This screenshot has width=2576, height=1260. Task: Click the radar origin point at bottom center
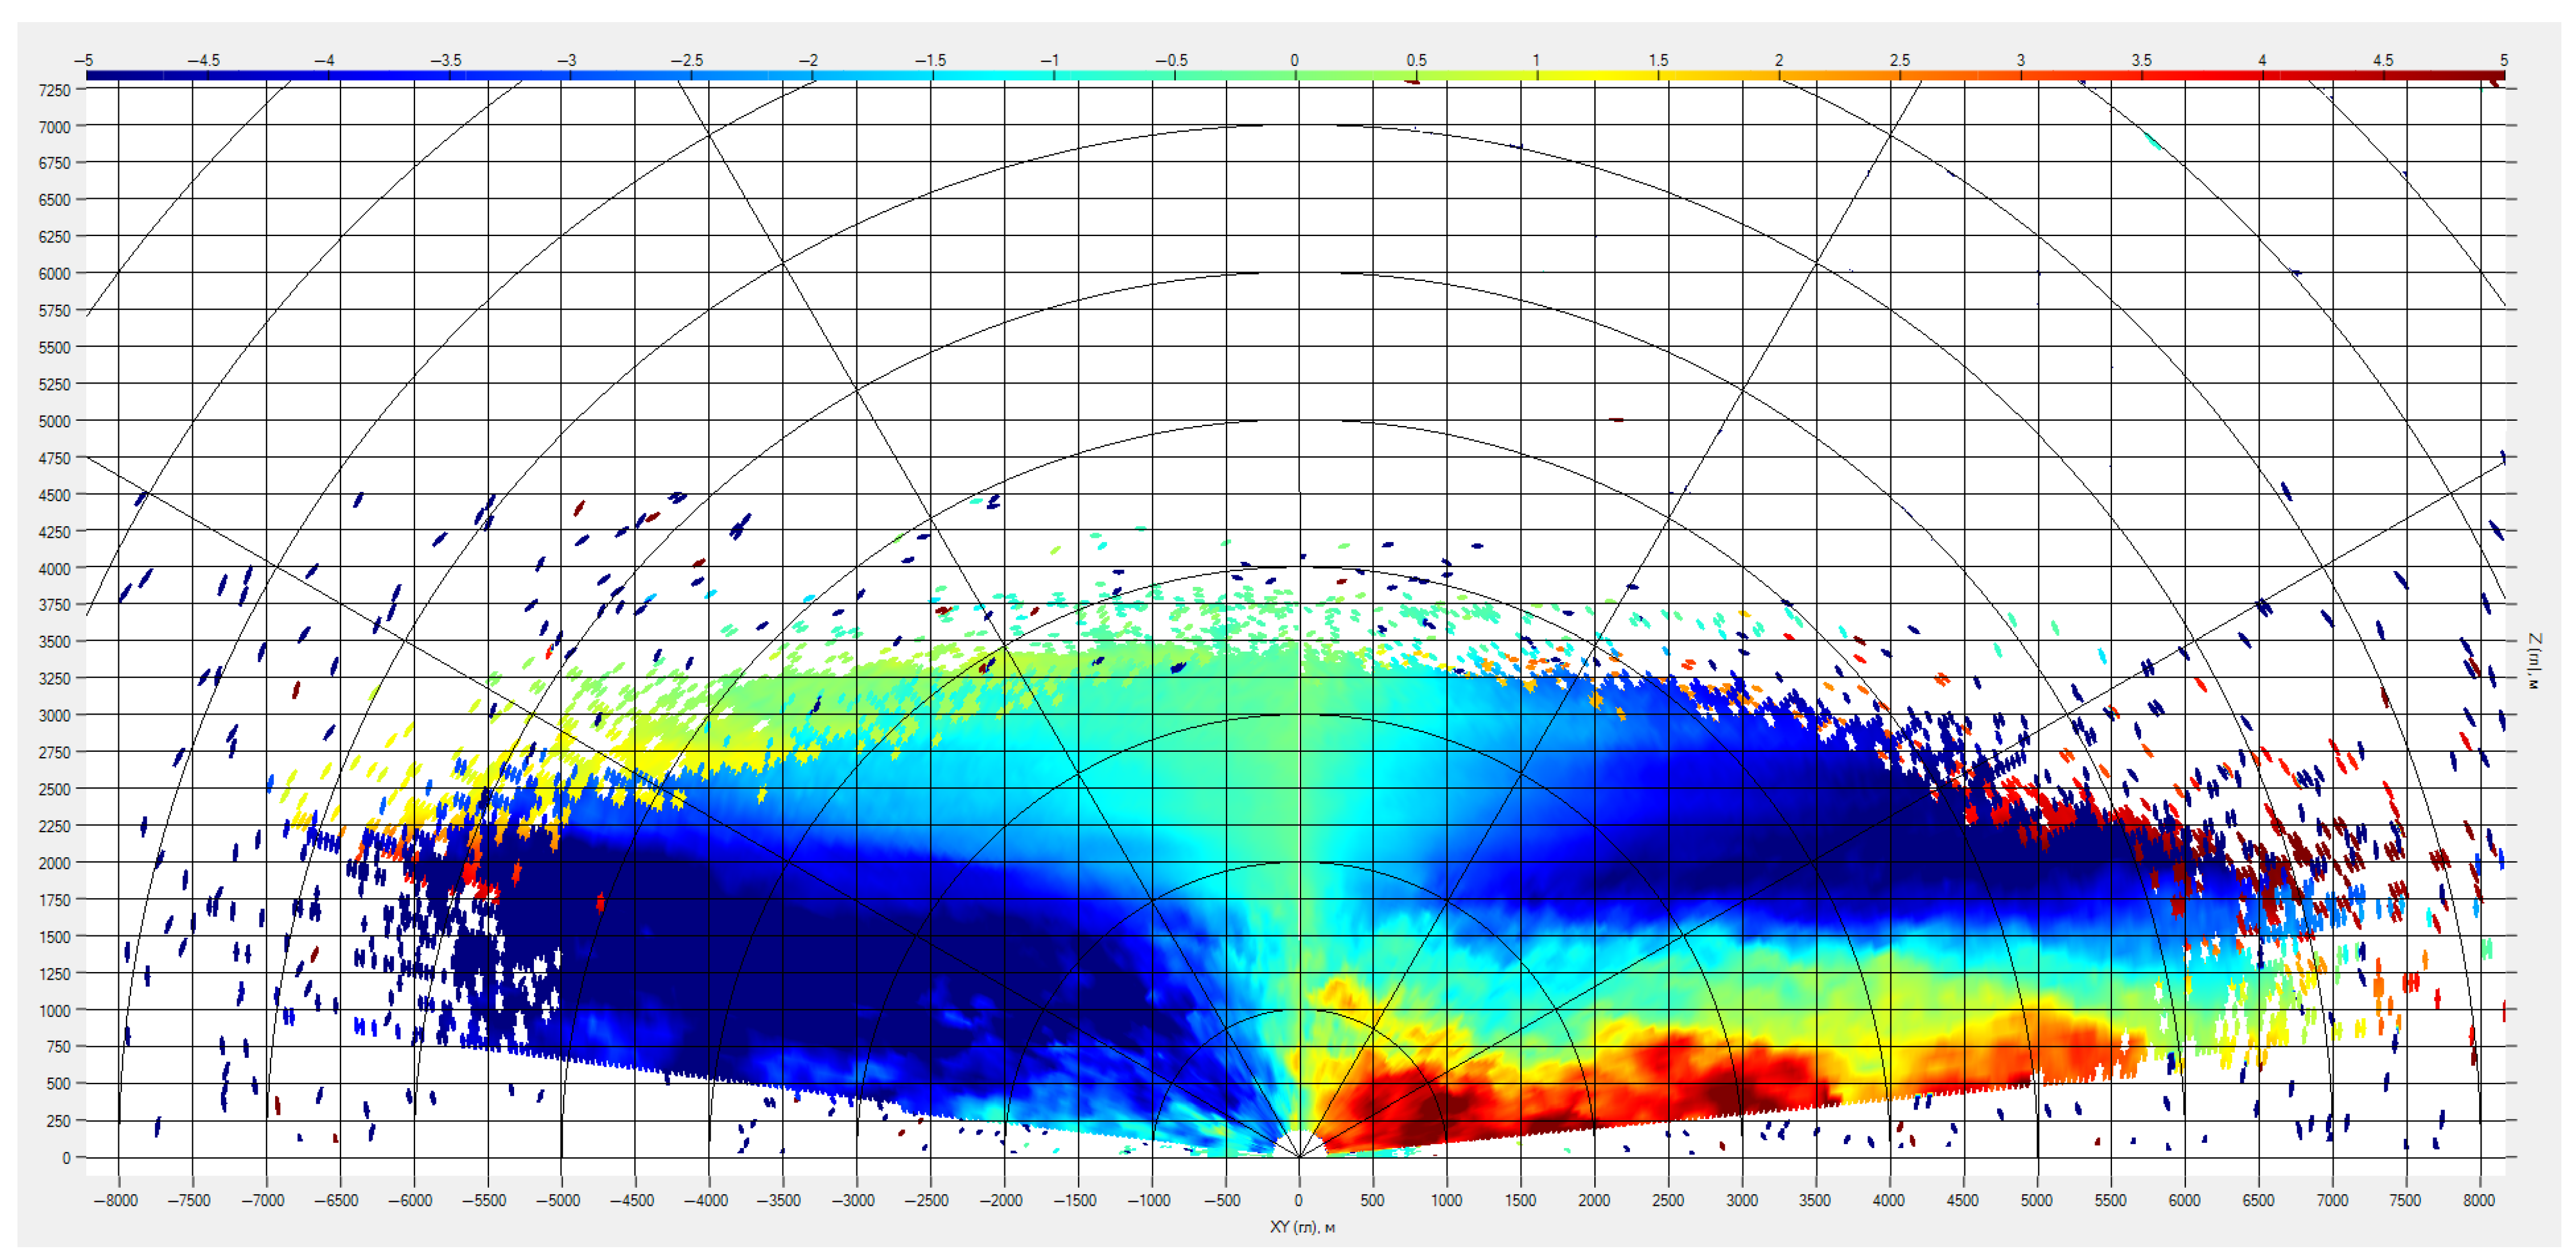coord(1298,1157)
